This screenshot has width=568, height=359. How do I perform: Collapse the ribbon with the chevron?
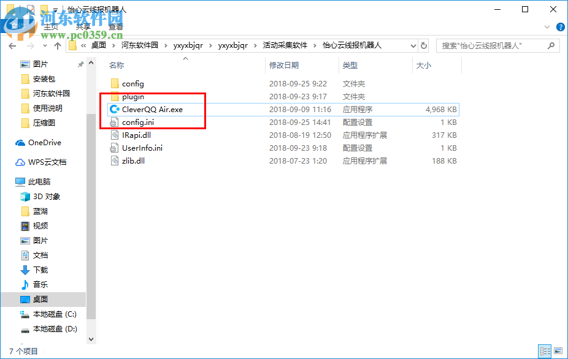(x=547, y=27)
